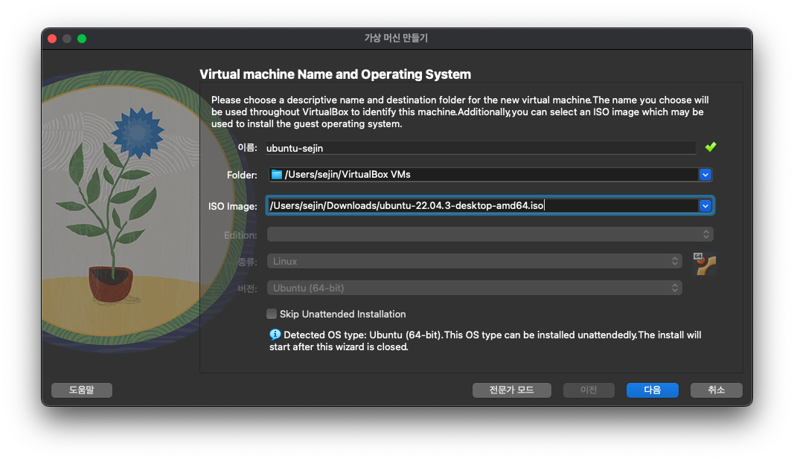Click the Virtual machine Name and Operating System heading
Image resolution: width=794 pixels, height=461 pixels.
335,74
